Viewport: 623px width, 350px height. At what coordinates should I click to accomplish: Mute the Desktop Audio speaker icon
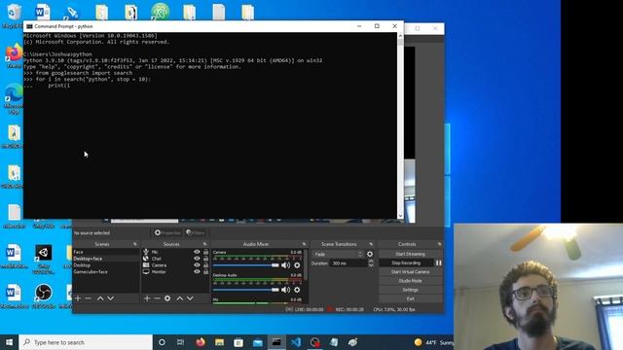pos(285,290)
